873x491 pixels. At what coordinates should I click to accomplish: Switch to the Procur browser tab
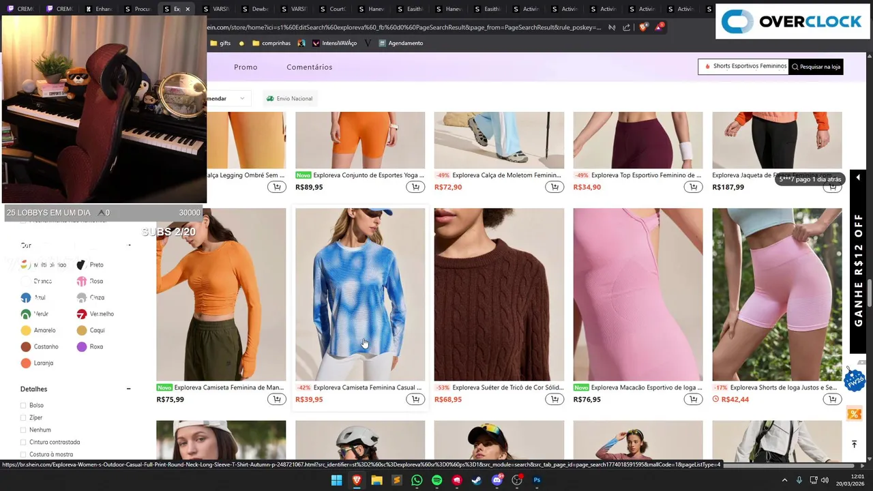(x=136, y=9)
